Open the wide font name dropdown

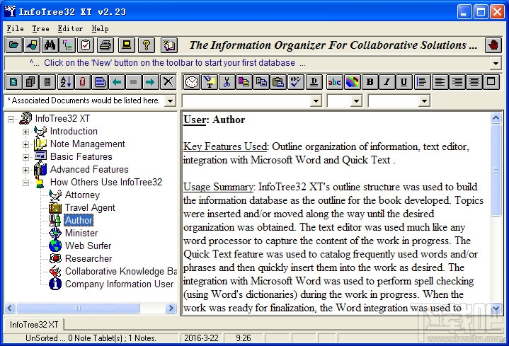point(316,100)
